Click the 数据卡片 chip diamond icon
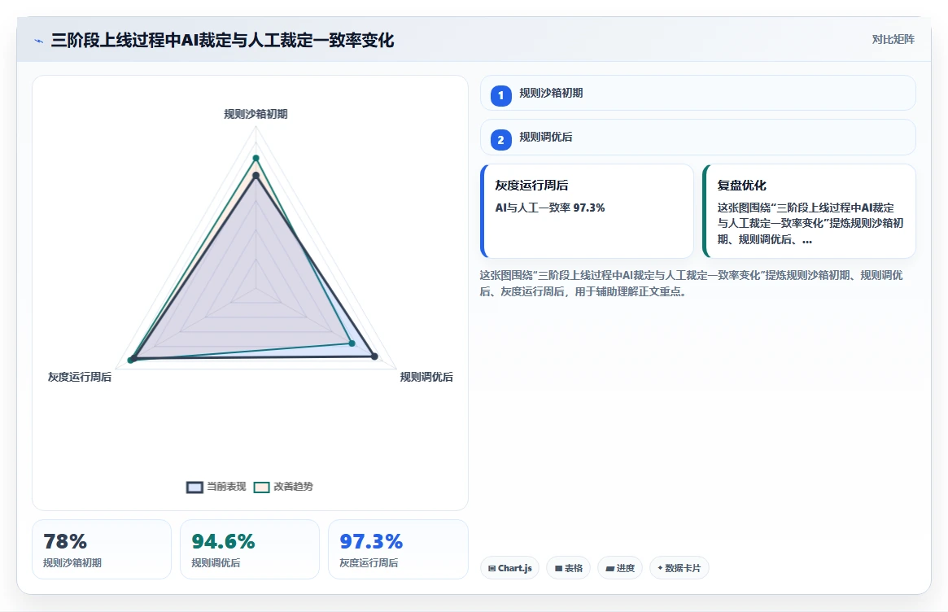 click(x=660, y=568)
